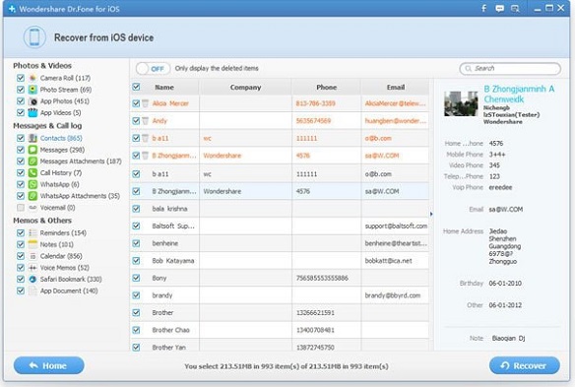Click the Camera Roll icon
The image size is (575, 387).
[x=32, y=78]
